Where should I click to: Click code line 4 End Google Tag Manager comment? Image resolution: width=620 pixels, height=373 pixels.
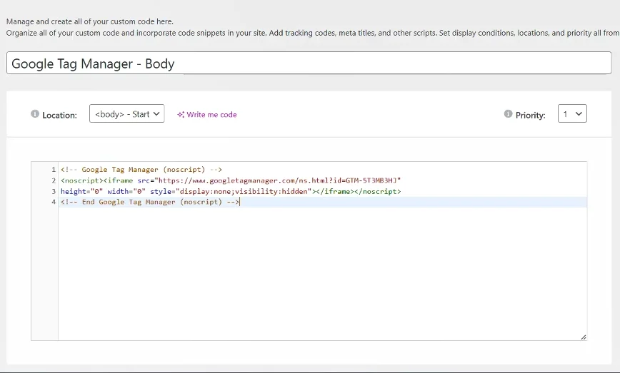(x=150, y=202)
